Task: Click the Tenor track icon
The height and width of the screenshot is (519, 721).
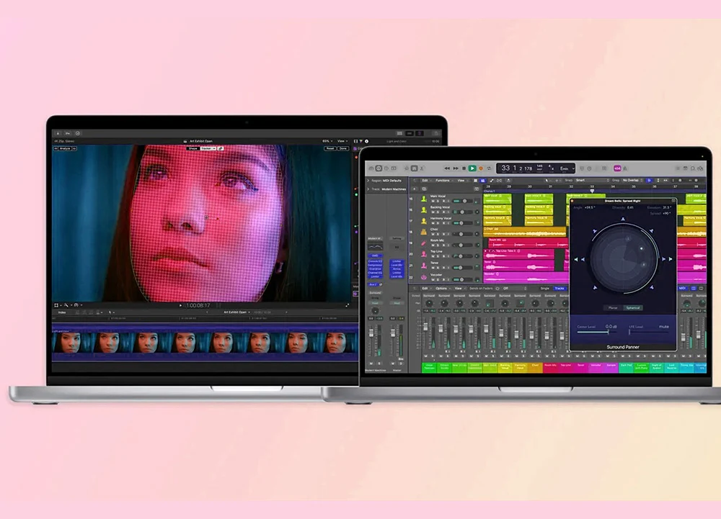Action: click(423, 266)
